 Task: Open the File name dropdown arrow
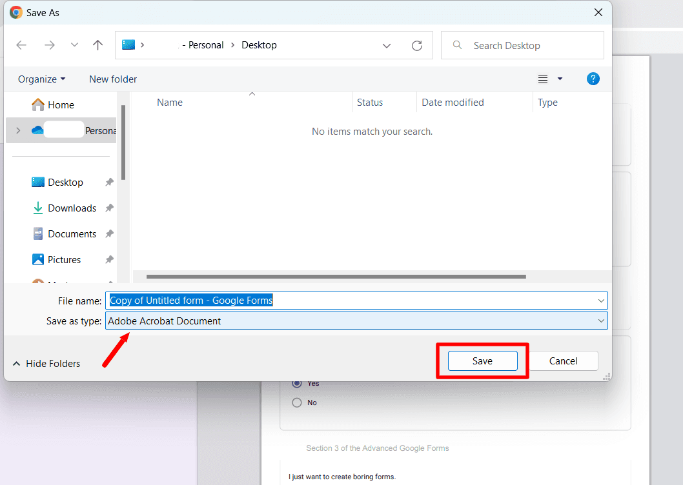pos(601,301)
